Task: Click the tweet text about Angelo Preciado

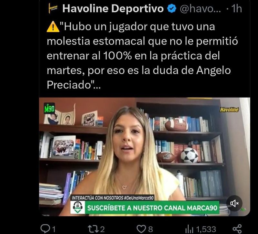Action: point(142,56)
